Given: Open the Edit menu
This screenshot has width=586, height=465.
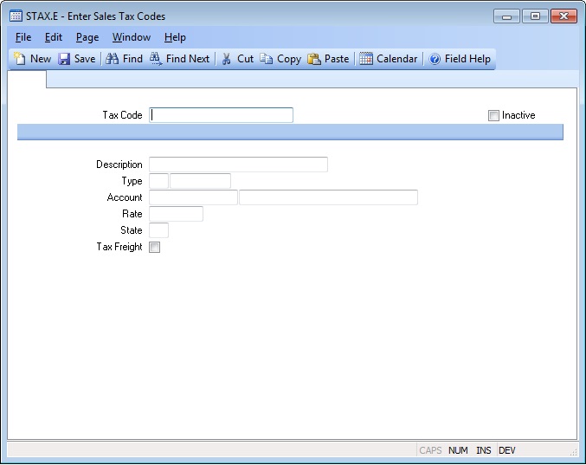Looking at the screenshot, I should (x=54, y=37).
